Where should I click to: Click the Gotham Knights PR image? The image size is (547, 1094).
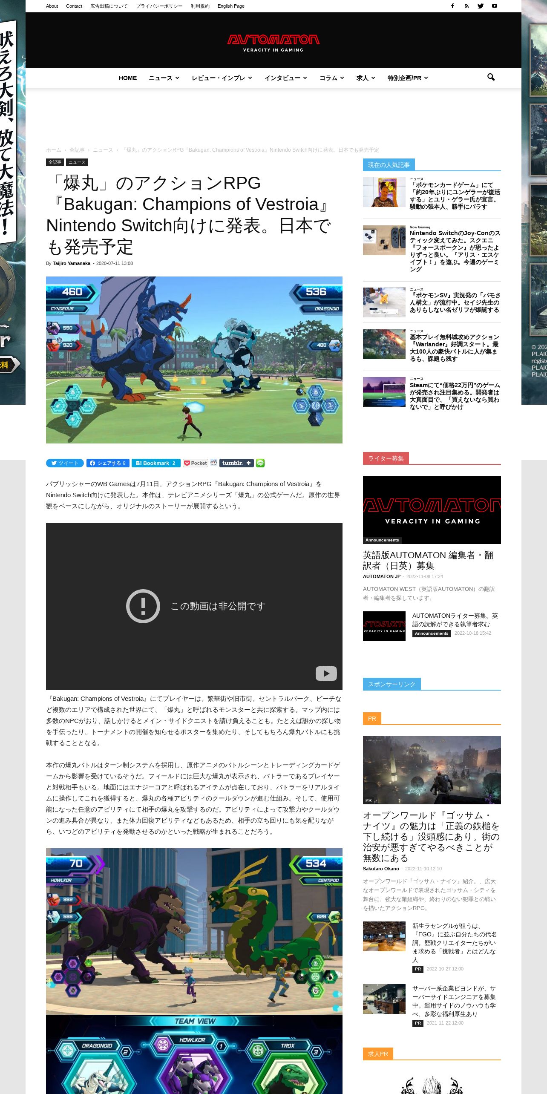(432, 770)
